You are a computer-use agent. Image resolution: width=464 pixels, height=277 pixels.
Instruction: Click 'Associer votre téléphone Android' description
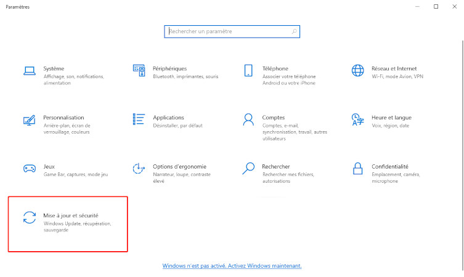289,80
